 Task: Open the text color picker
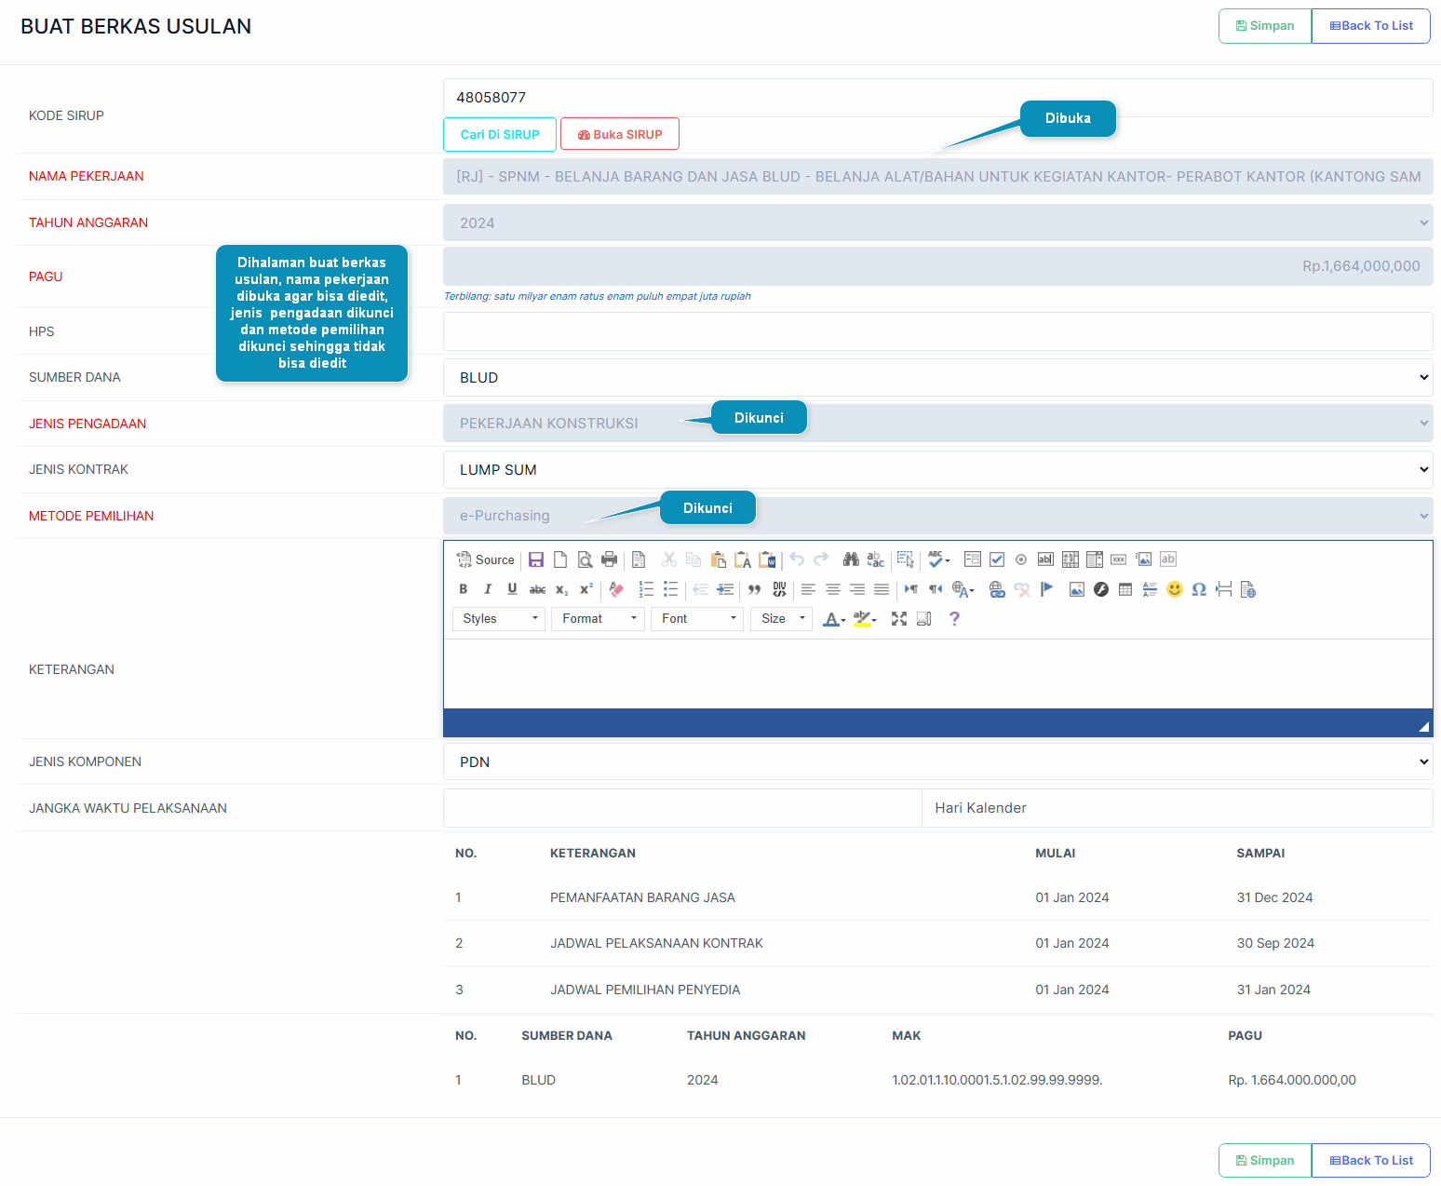click(834, 619)
